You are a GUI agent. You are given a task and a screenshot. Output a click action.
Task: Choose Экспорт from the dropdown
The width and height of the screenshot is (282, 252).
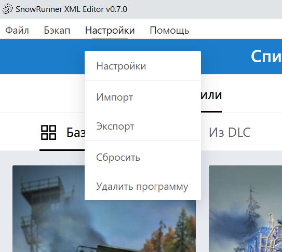point(143,127)
